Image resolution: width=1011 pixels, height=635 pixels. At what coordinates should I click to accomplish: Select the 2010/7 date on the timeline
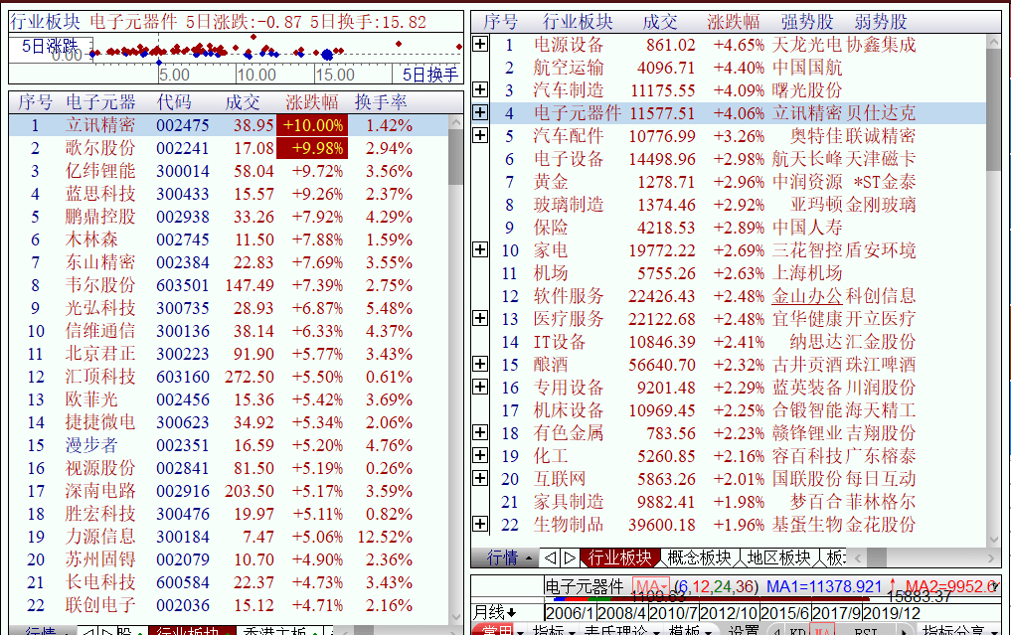[x=673, y=613]
